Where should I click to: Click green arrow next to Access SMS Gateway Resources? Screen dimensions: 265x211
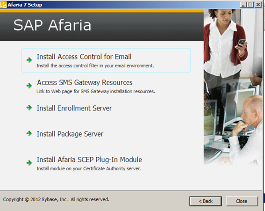click(29, 86)
